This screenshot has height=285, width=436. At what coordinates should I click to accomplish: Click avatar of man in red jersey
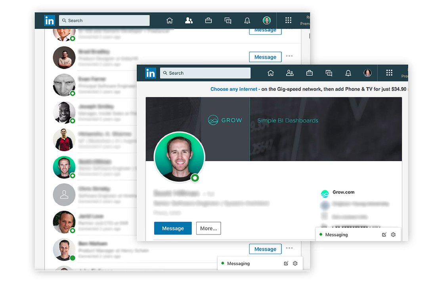(64, 140)
